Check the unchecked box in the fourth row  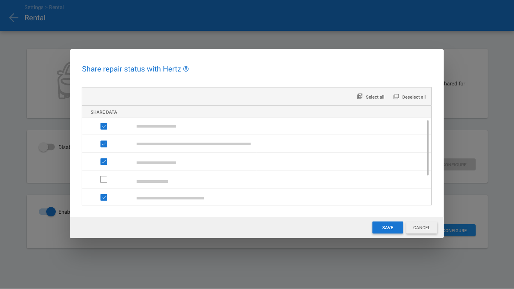[104, 179]
